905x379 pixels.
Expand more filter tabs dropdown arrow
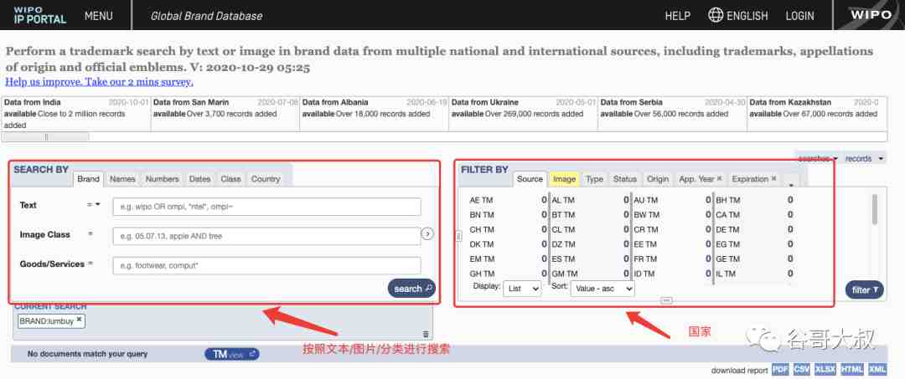tap(791, 184)
